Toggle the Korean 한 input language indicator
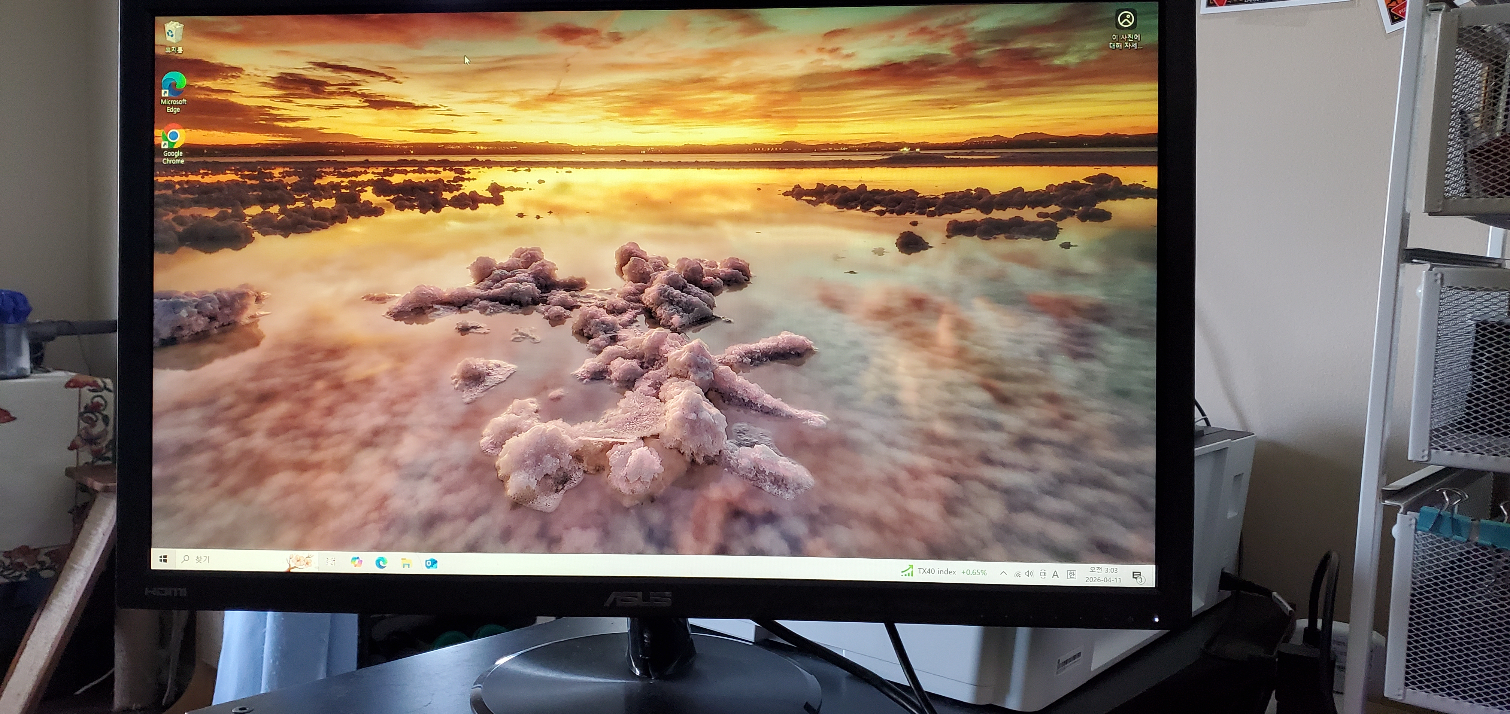The image size is (1510, 714). click(1071, 574)
